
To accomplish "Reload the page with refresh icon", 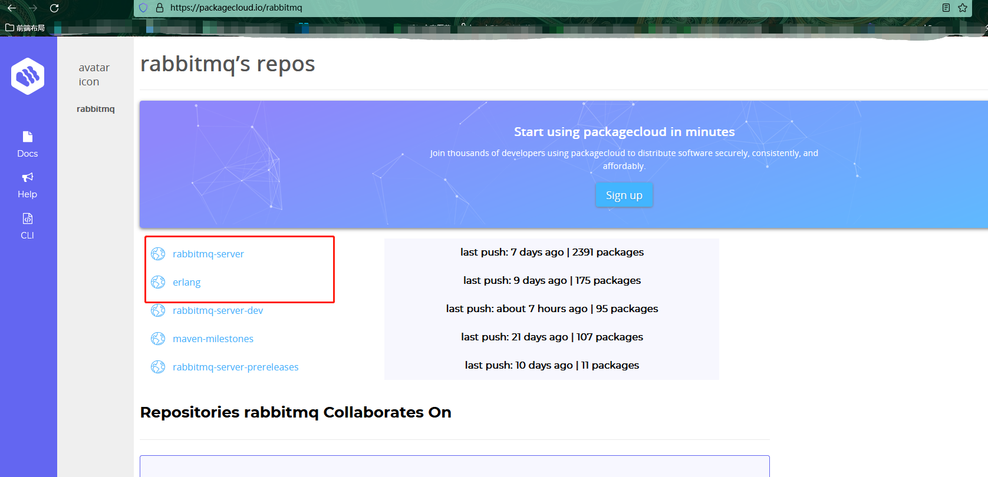I will pyautogui.click(x=54, y=8).
